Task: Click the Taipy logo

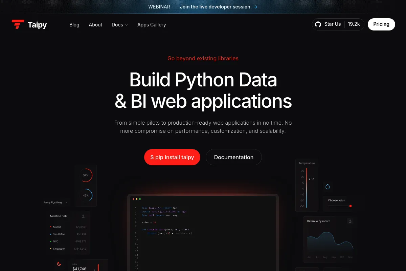Action: tap(29, 24)
